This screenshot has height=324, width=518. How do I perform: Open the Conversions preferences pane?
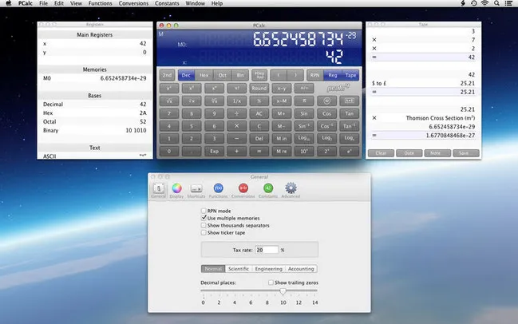[x=243, y=189]
